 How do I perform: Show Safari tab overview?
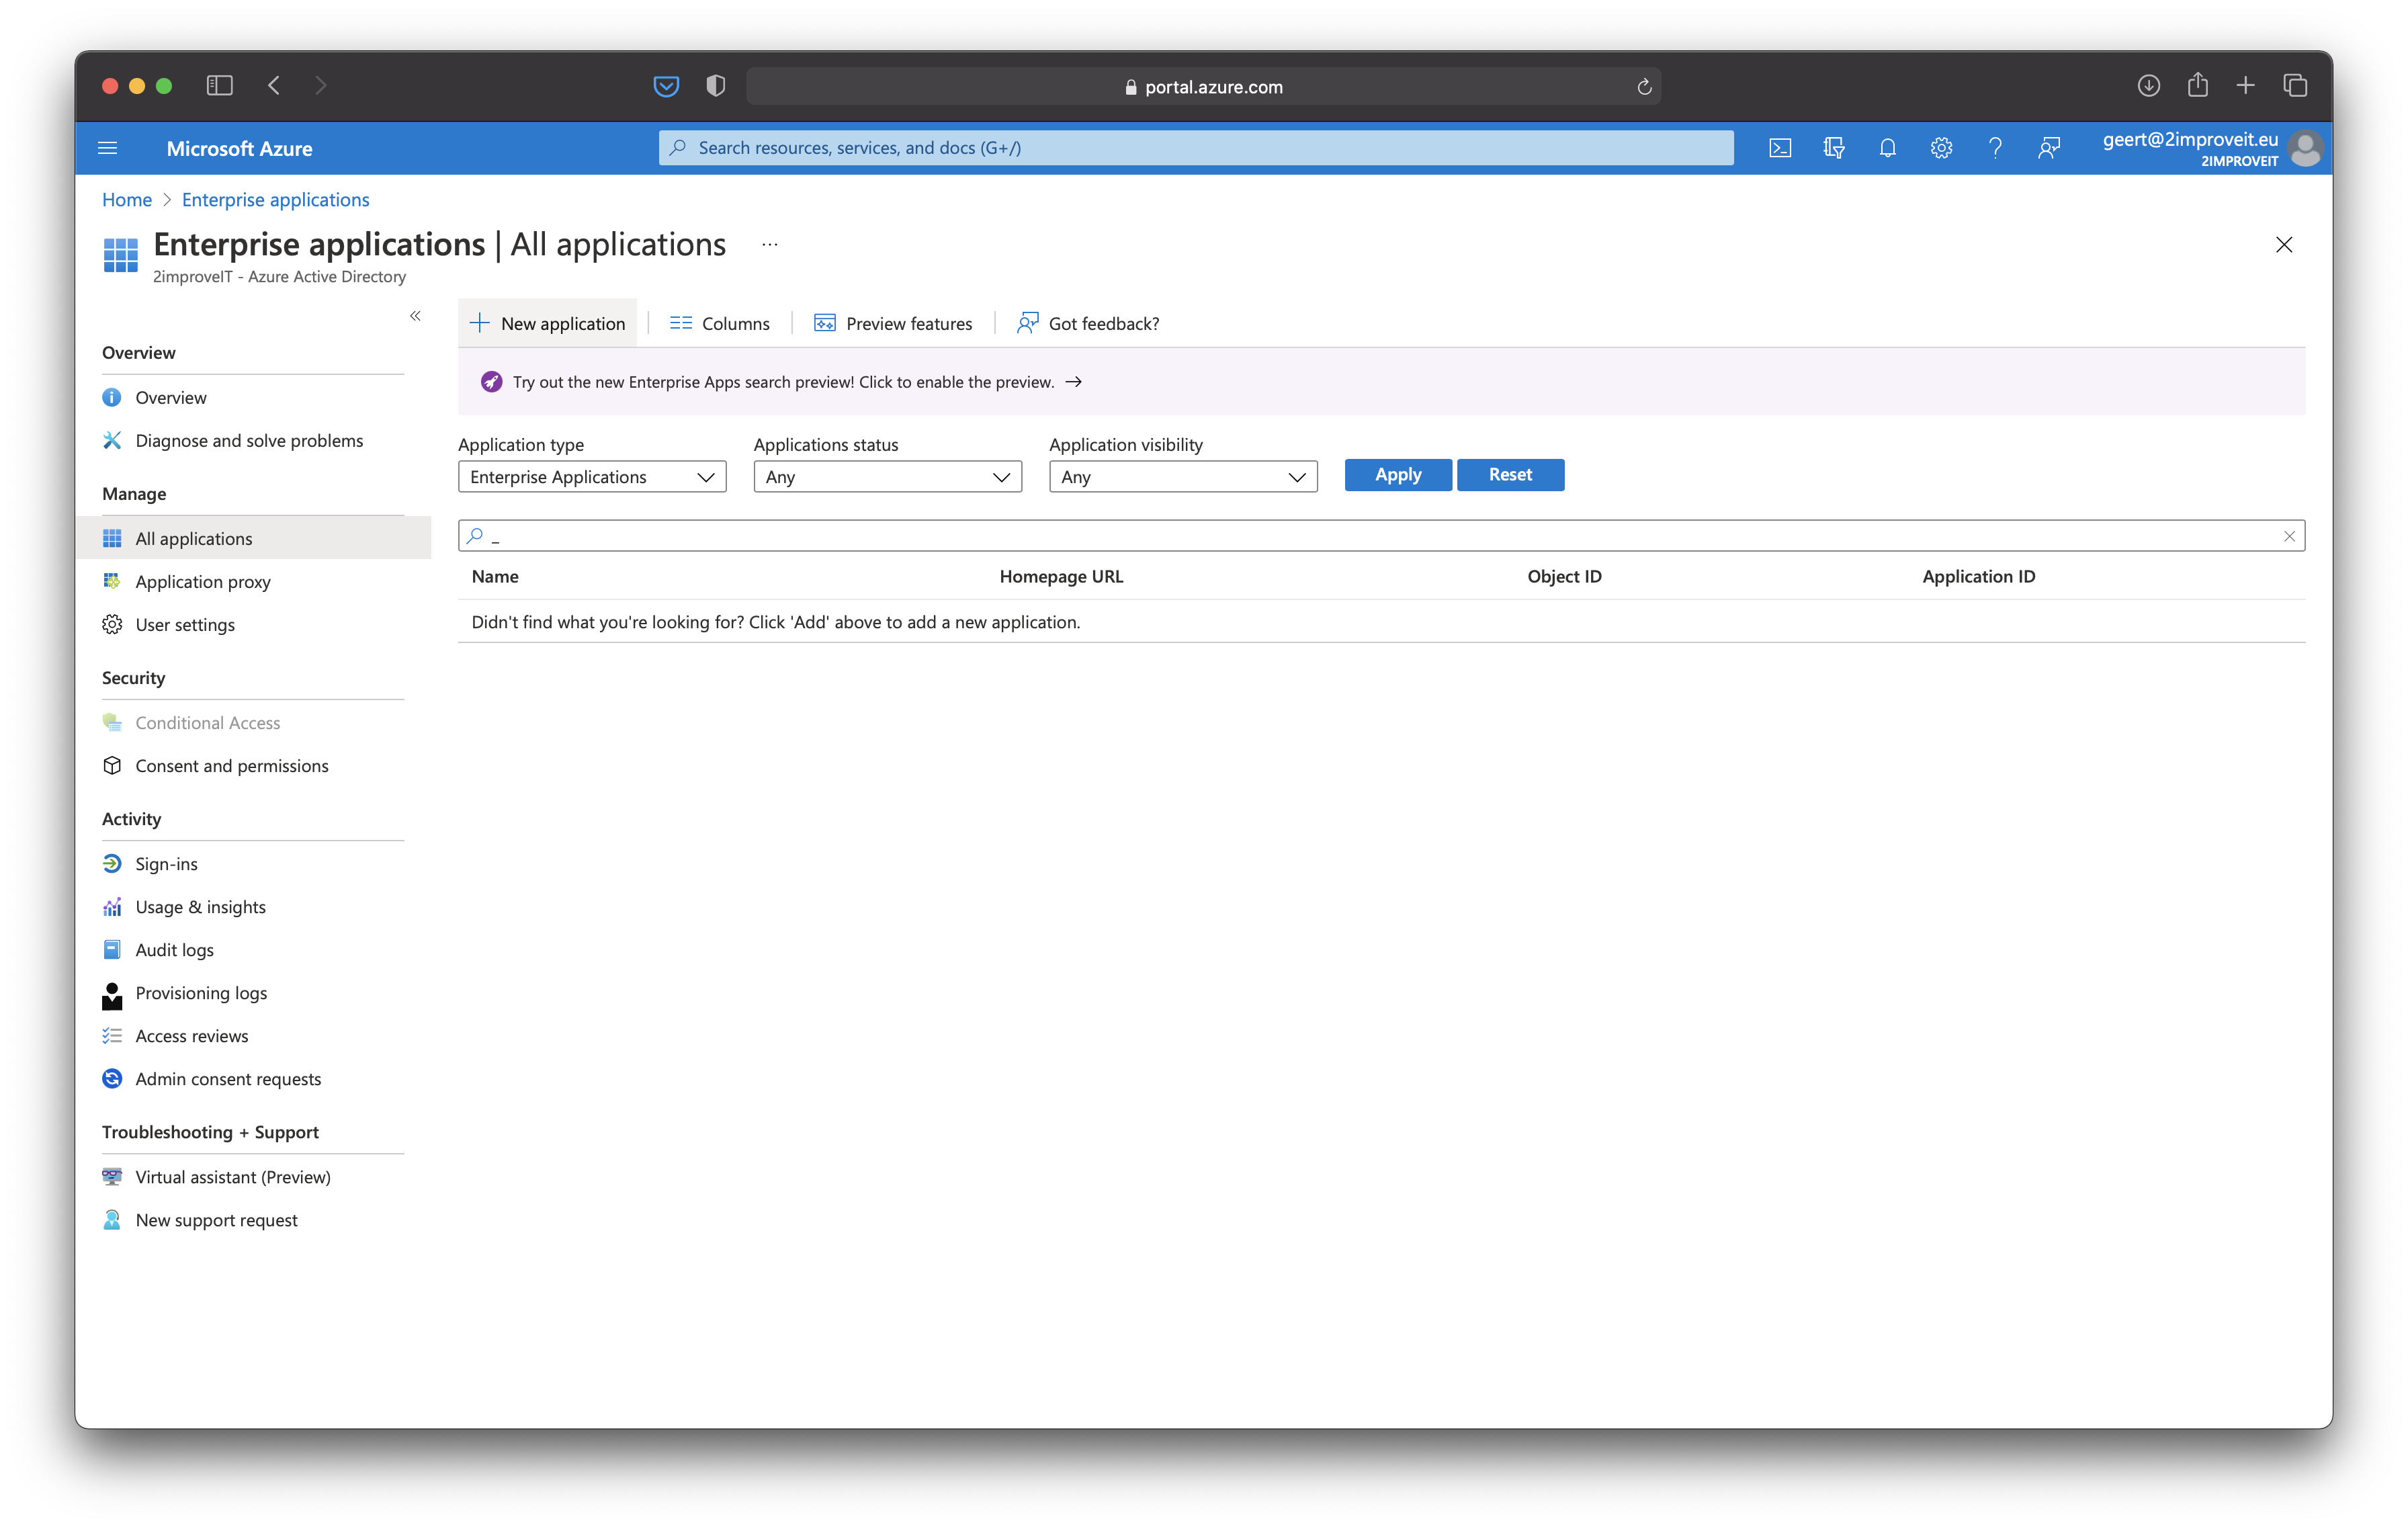point(2295,86)
